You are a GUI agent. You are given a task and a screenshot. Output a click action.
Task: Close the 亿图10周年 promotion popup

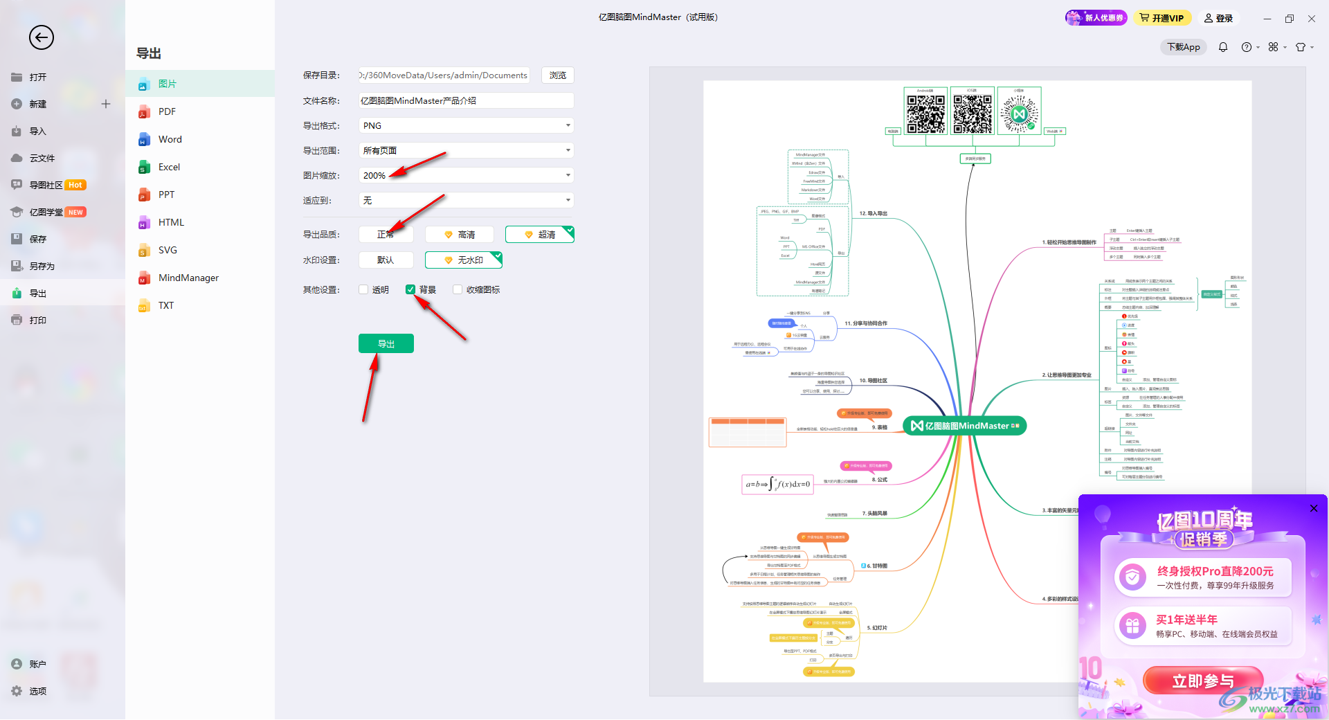coord(1314,508)
